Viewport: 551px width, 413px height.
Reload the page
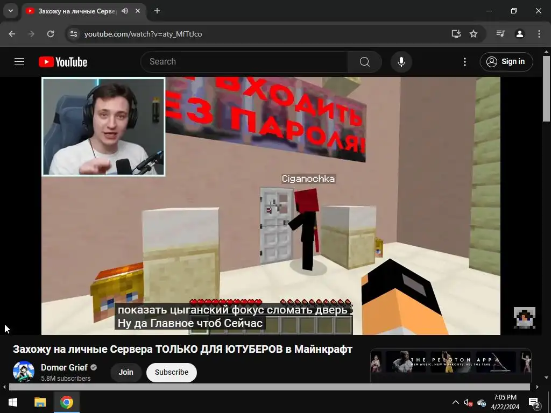pyautogui.click(x=51, y=34)
